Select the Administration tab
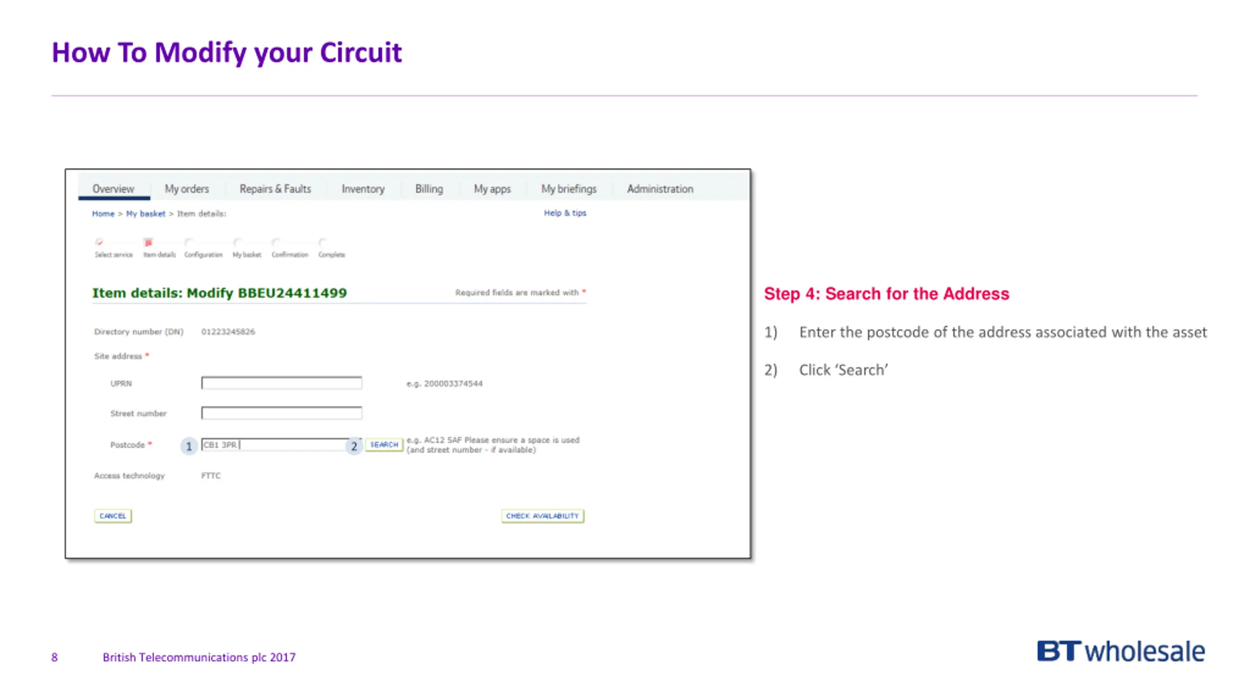The width and height of the screenshot is (1250, 698). click(660, 189)
